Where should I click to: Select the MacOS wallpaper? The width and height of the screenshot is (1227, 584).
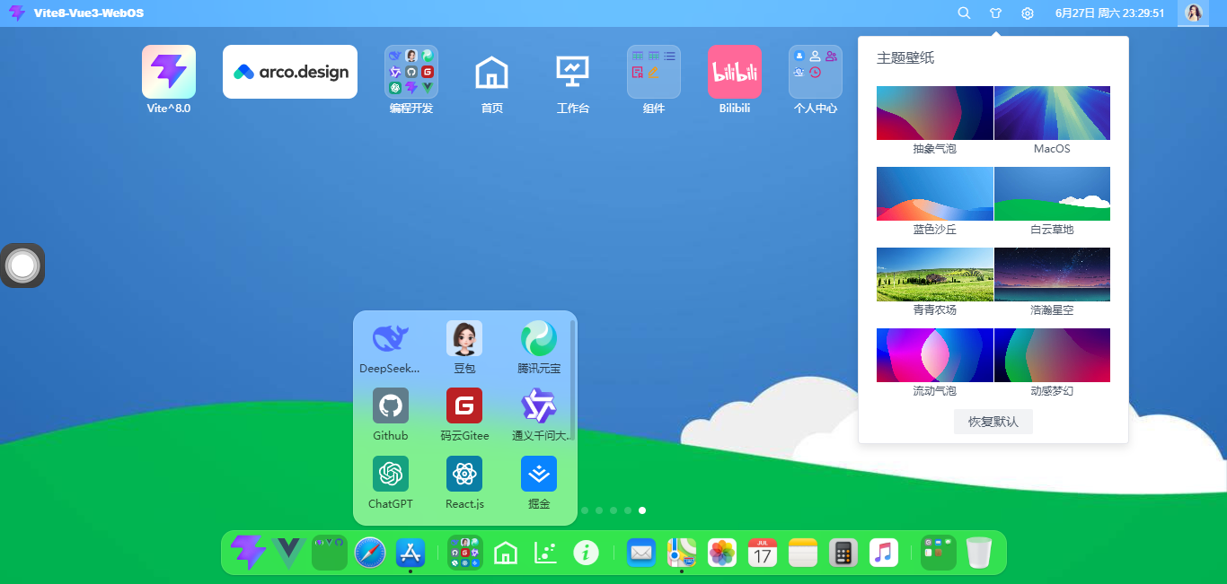(1052, 113)
